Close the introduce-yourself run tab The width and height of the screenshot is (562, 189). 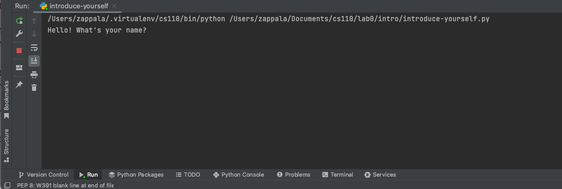coord(114,6)
